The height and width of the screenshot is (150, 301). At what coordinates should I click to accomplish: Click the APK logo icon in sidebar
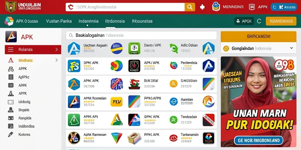coord(11,37)
